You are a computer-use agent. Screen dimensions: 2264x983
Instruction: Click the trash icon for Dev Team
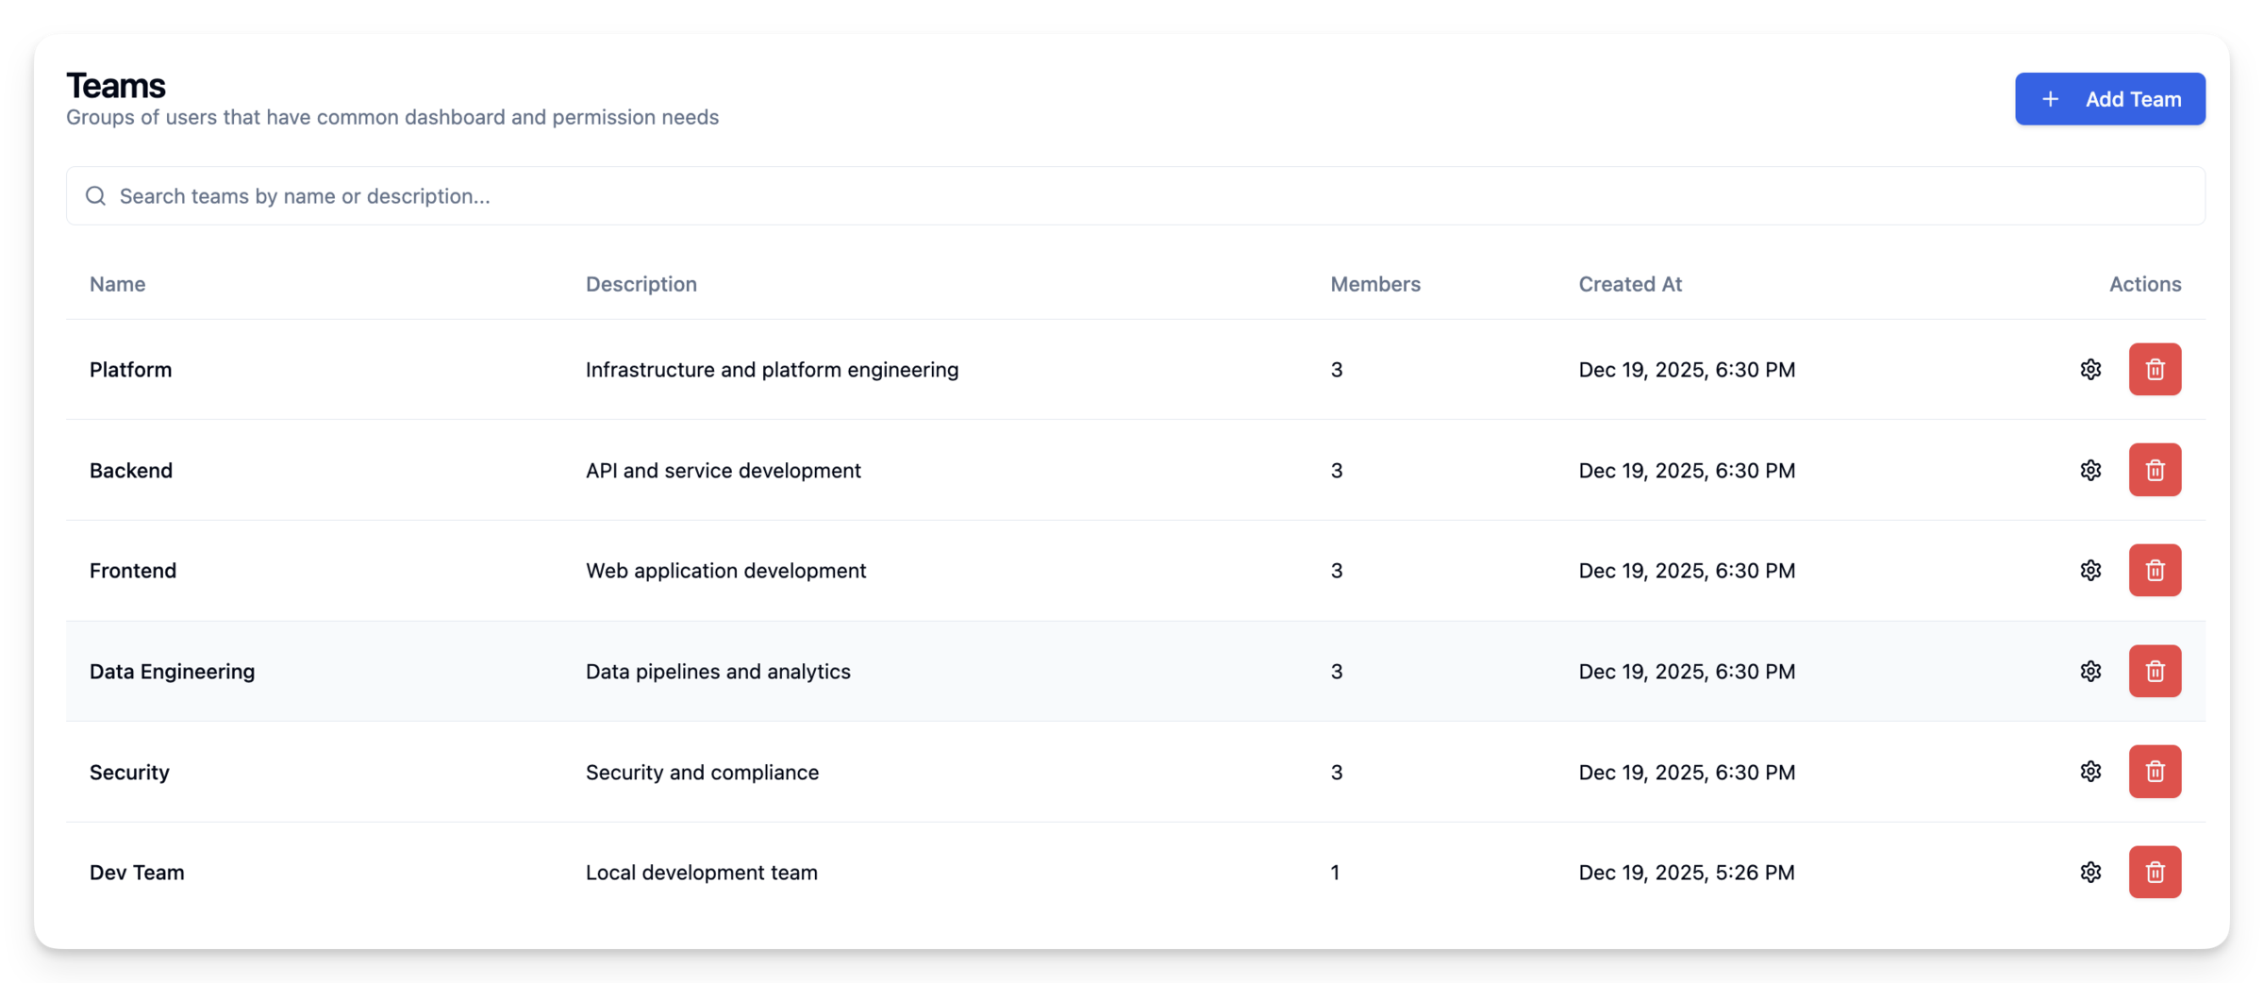(x=2155, y=872)
